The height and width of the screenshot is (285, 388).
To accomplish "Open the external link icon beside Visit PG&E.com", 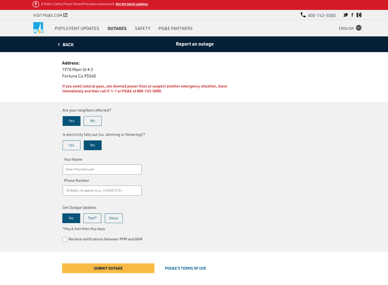I will point(65,15).
